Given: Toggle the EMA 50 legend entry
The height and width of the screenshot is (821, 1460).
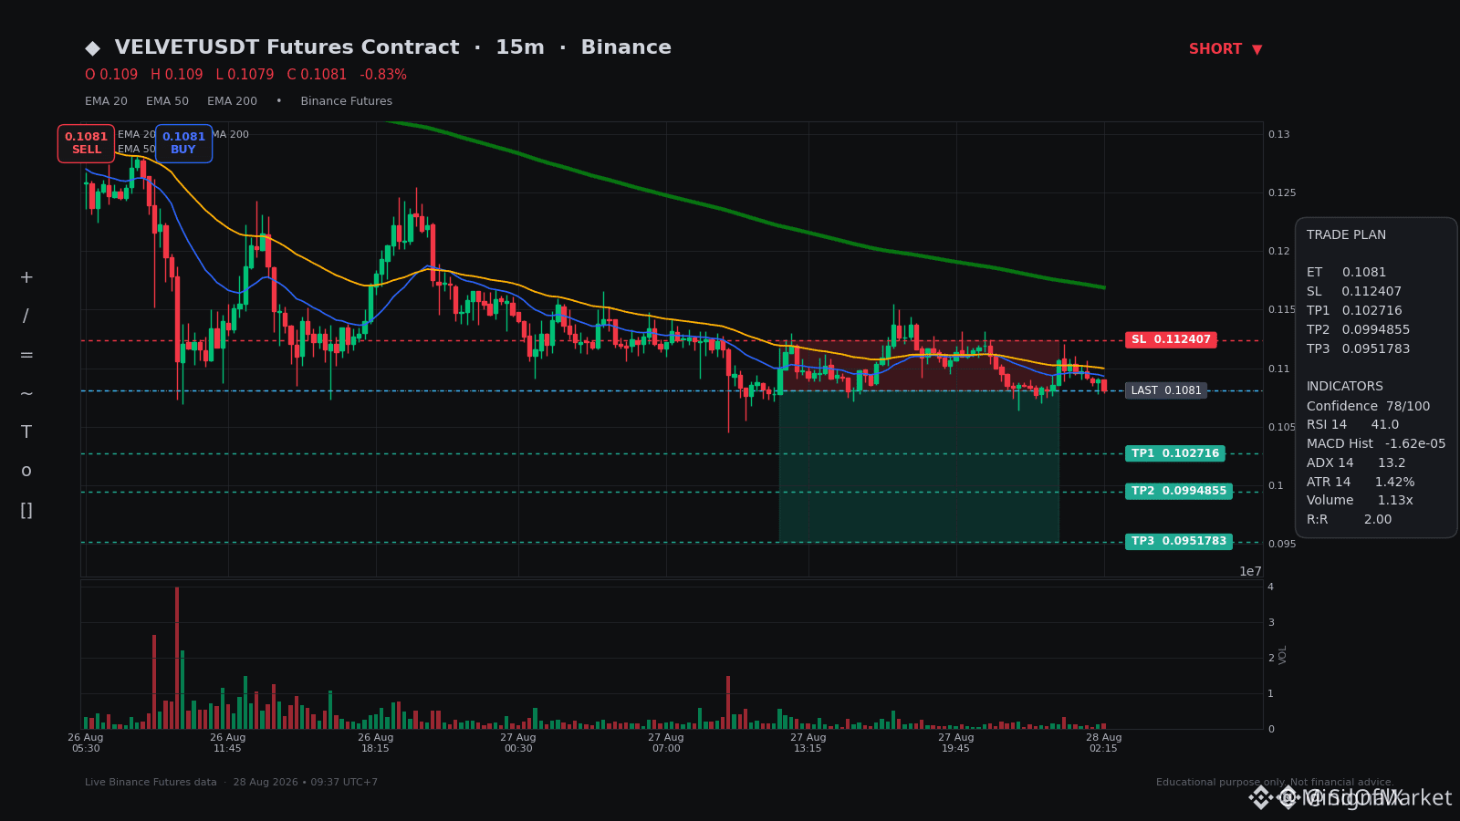Looking at the screenshot, I should pos(167,101).
